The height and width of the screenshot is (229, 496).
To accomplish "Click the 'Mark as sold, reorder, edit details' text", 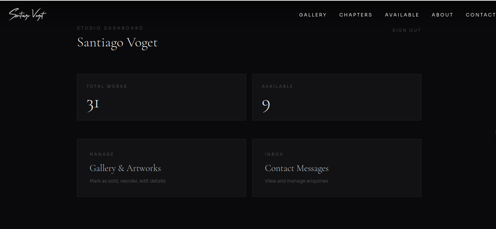I will [127, 181].
